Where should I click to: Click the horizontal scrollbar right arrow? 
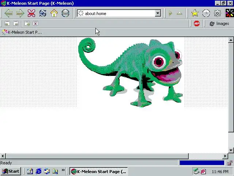(225, 156)
